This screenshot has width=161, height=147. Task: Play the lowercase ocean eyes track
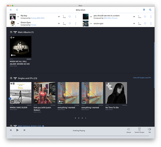91,24
